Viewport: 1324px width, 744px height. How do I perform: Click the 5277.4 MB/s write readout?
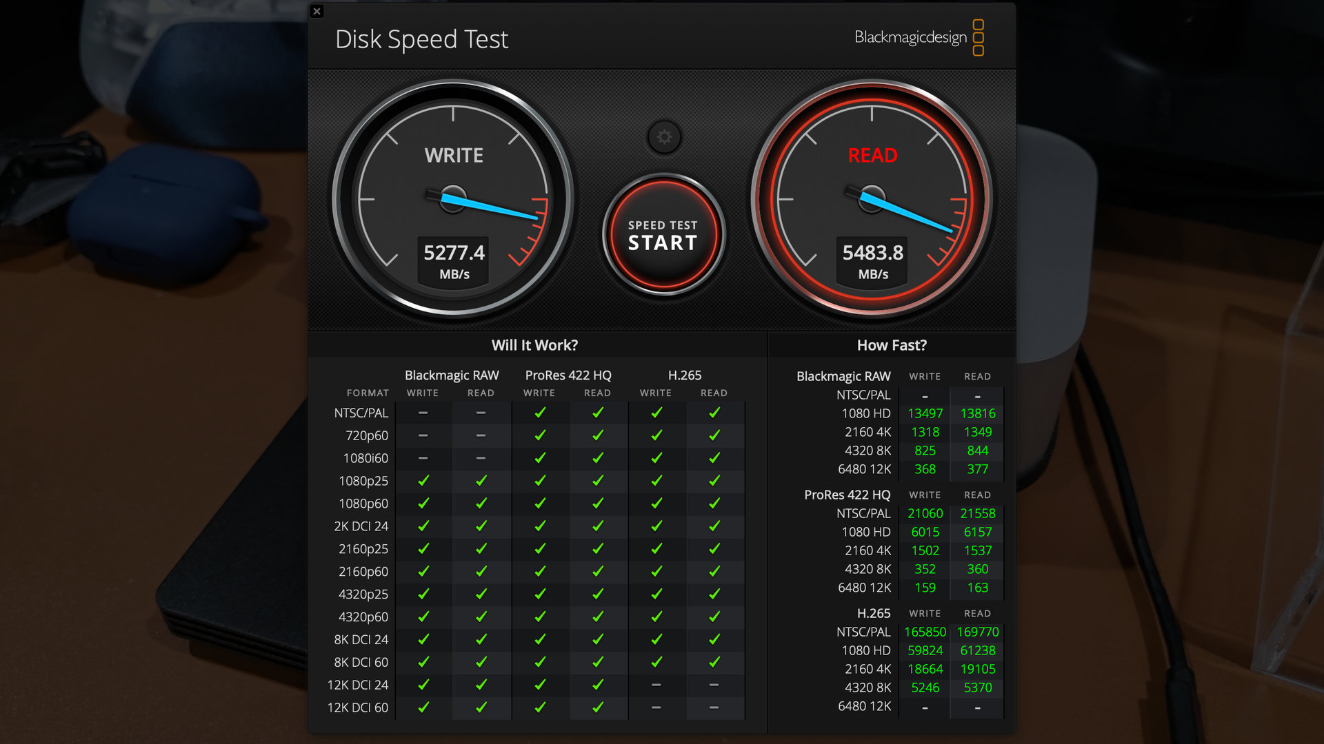tap(454, 261)
